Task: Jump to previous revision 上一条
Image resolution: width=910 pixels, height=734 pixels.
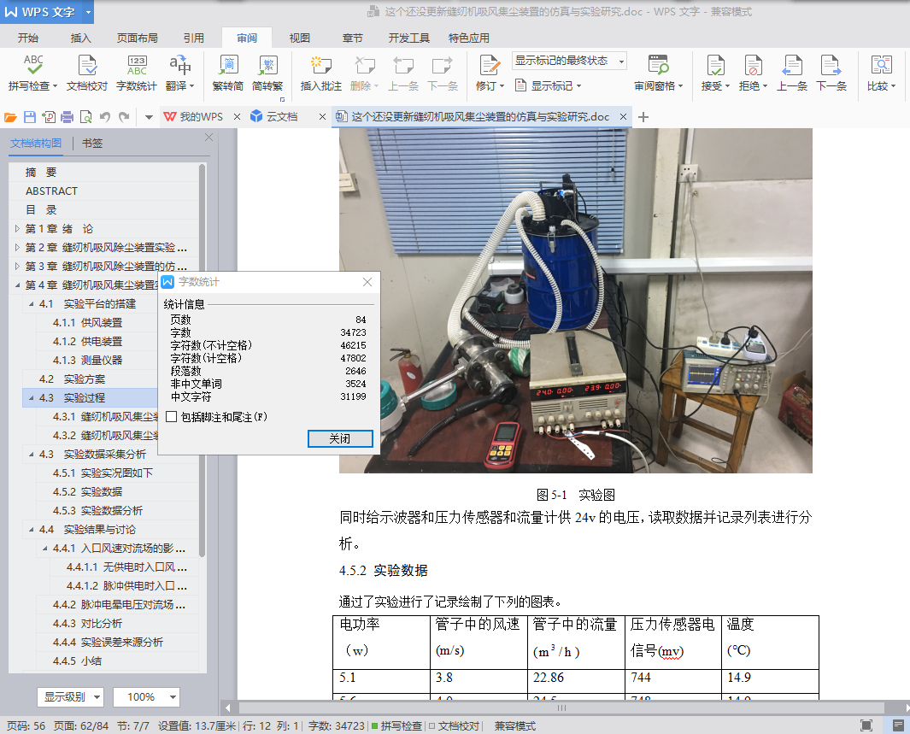Action: pos(792,73)
